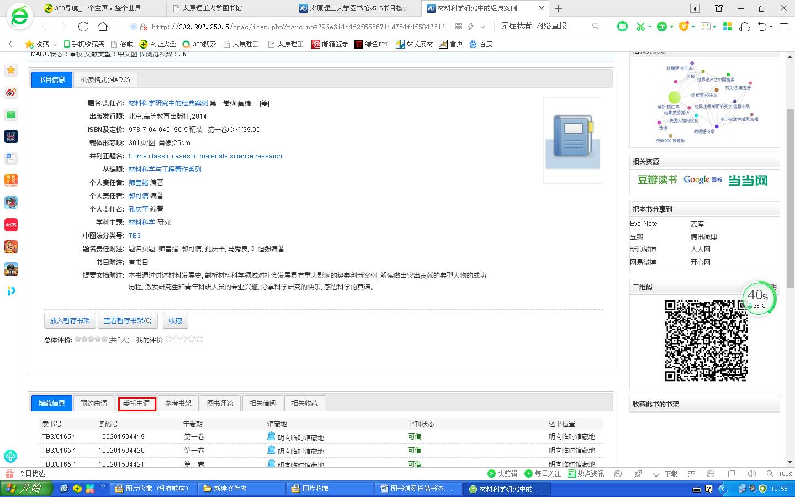Open the 材料科学与工程著作系列 series link
795x497 pixels.
(x=165, y=170)
